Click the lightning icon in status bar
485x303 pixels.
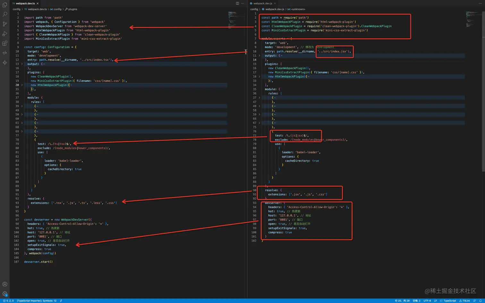[61, 301]
